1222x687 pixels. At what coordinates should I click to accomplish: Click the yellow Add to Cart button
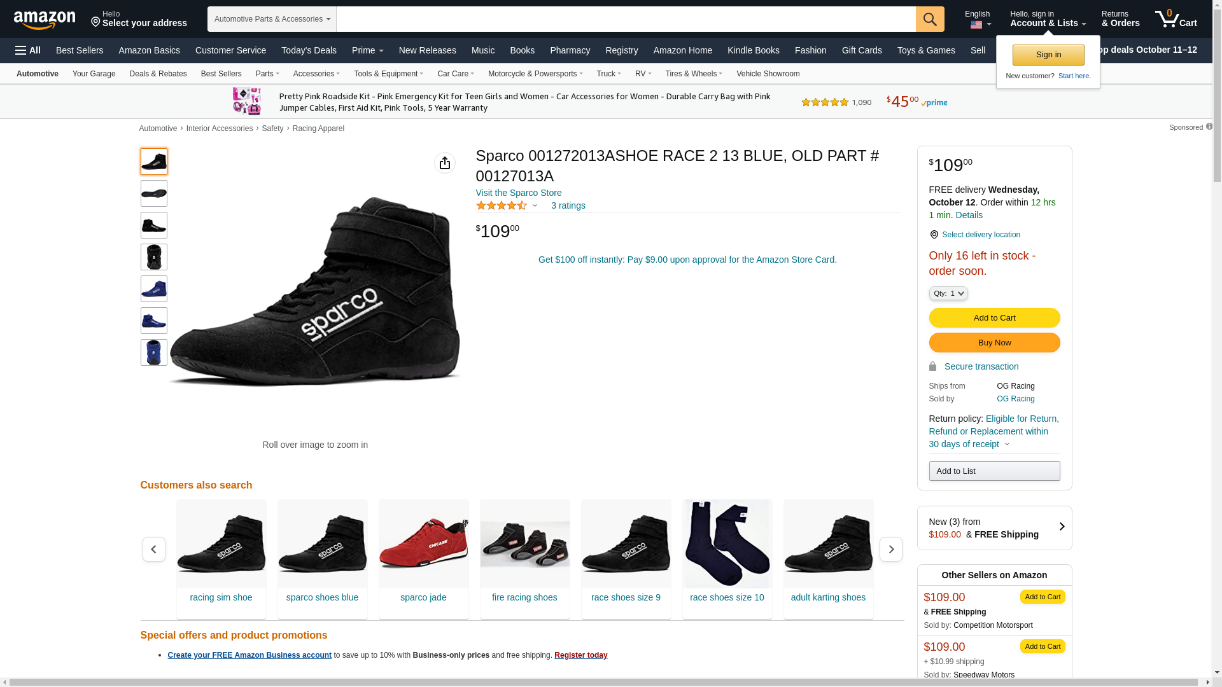[x=994, y=317]
